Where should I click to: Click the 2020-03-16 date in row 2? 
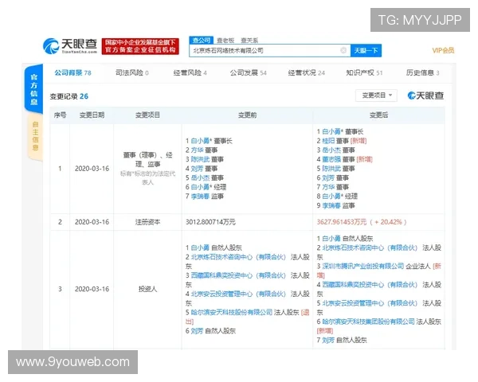tap(92, 222)
